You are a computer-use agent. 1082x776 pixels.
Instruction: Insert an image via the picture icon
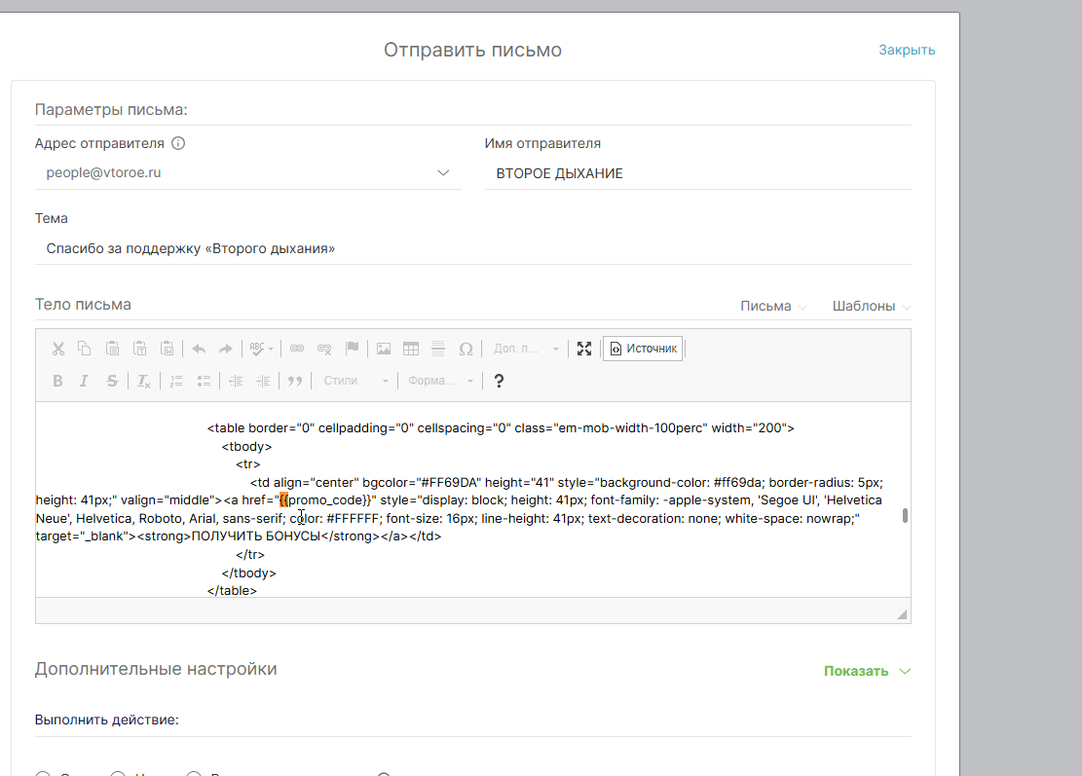384,349
